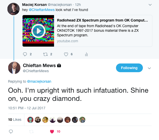View the 10 Likes list

(15, 120)
